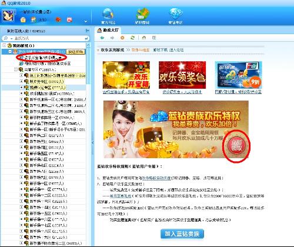Click the red round icon below username
294x247 pixels.
58,19
